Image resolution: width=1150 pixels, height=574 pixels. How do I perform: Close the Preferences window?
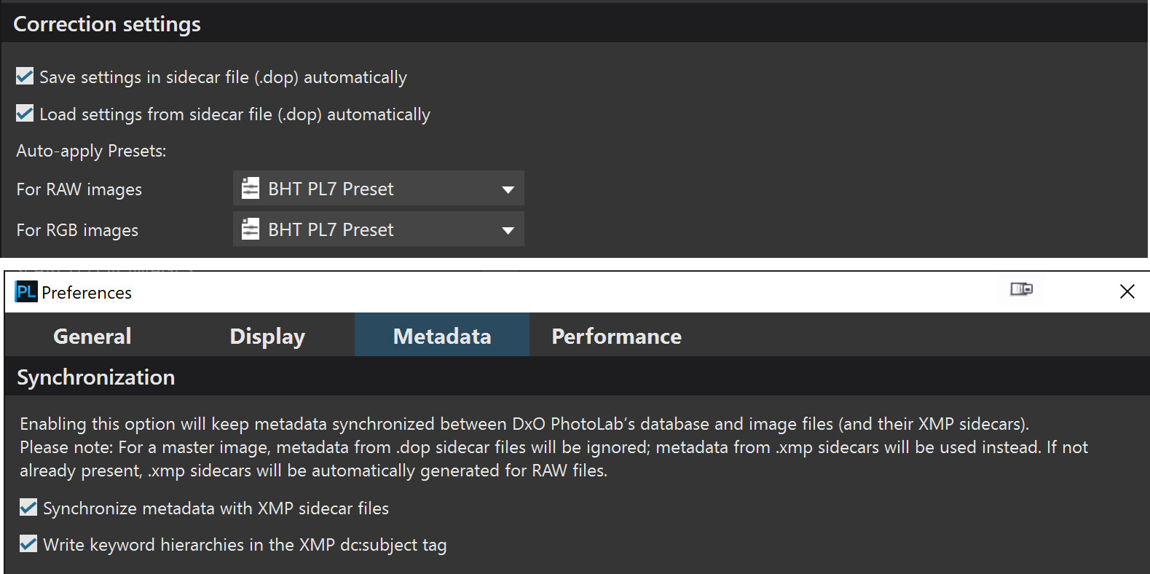click(1127, 291)
